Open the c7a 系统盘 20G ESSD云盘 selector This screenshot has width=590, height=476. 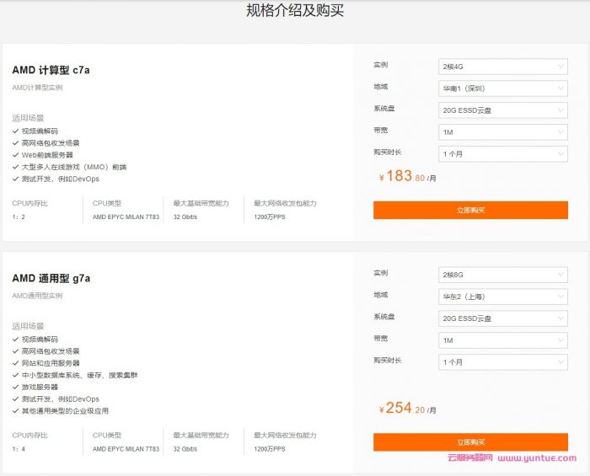point(503,110)
